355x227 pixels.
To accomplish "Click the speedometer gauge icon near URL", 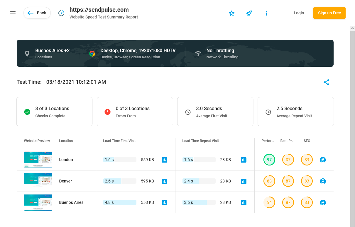I will pos(61,13).
